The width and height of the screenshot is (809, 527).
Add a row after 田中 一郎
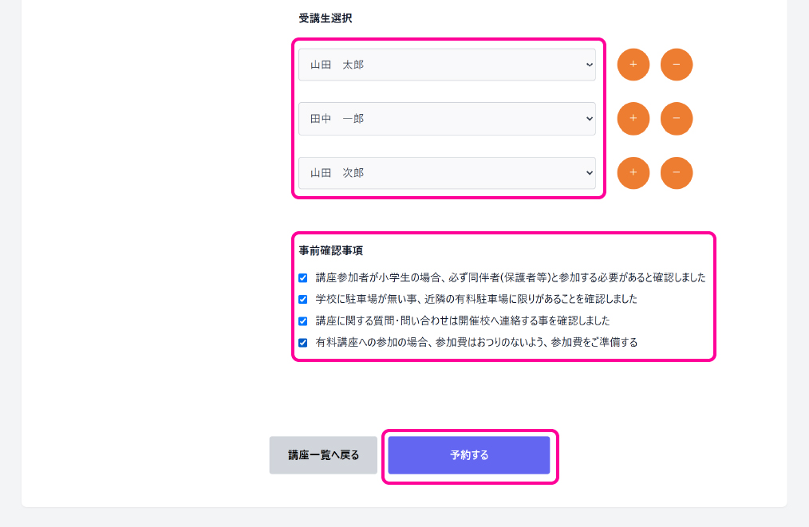tap(633, 119)
